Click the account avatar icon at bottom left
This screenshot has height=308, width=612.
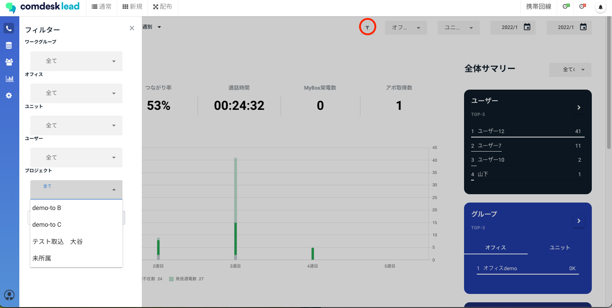click(x=9, y=295)
